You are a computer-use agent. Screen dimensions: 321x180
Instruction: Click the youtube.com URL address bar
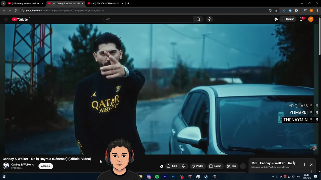pyautogui.click(x=145, y=10)
